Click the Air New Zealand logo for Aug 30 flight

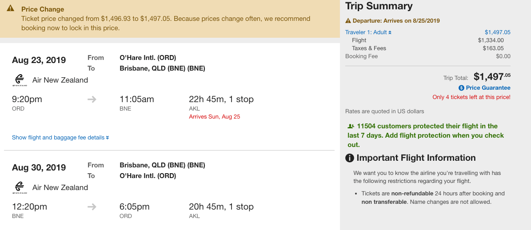(x=20, y=188)
